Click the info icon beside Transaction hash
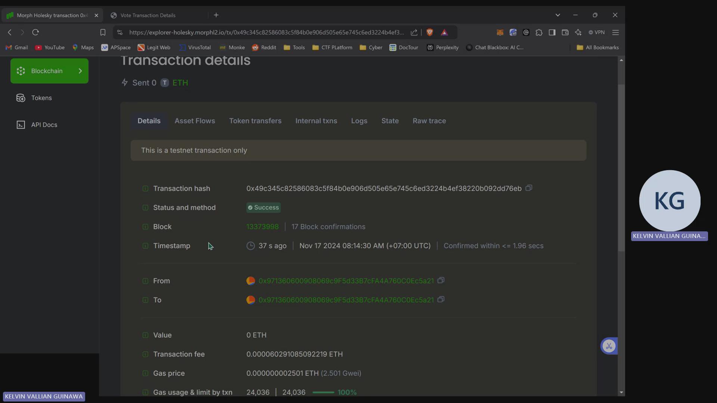This screenshot has height=403, width=717. (145, 188)
